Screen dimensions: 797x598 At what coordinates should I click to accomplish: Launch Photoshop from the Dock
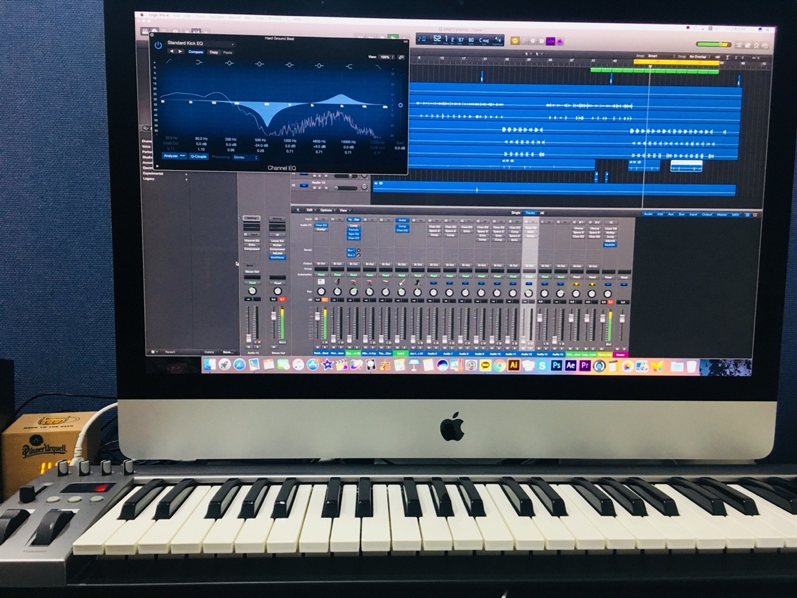(x=556, y=366)
